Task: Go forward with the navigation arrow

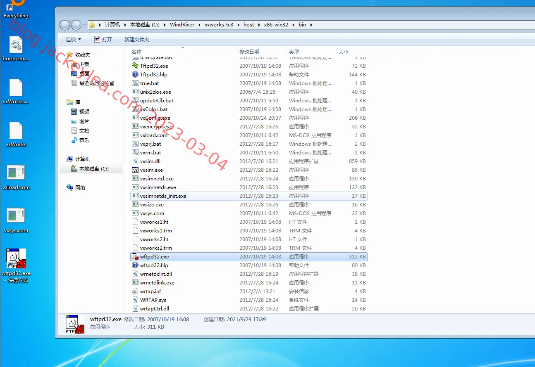Action: [76, 25]
